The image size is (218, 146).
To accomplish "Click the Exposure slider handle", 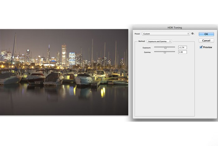I will click(165, 48).
